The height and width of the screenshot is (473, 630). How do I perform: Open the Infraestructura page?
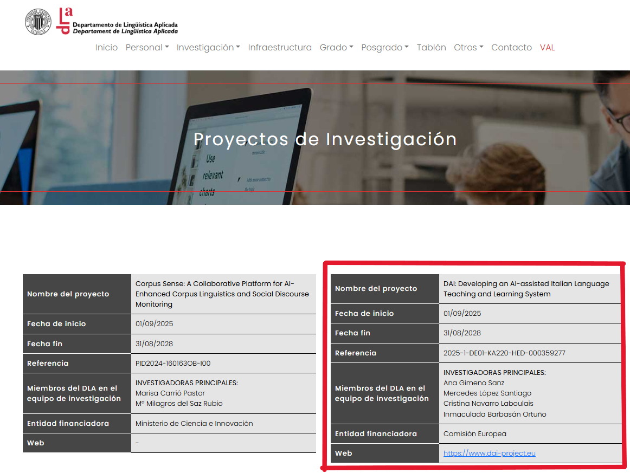tap(280, 48)
